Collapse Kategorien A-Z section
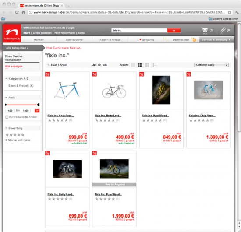The image size is (241, 232). [18, 79]
